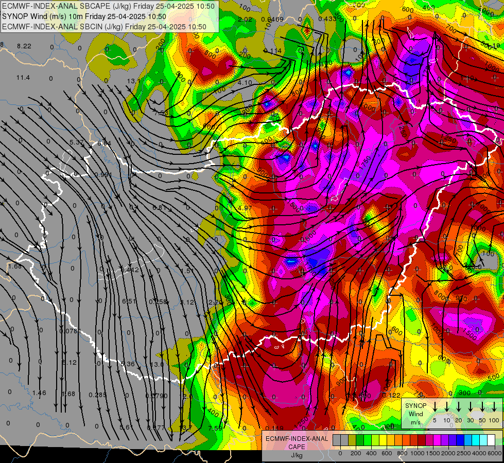The width and height of the screenshot is (504, 463).
Task: Select the SBCIN title line in header
Action: (104, 27)
